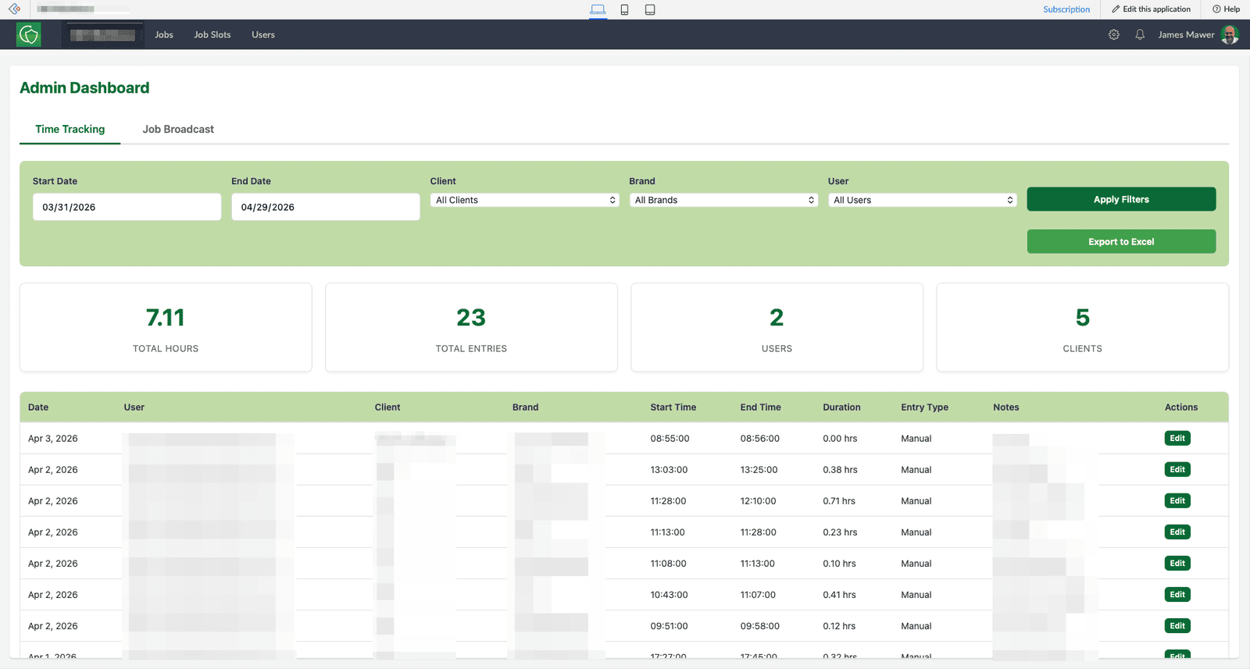The width and height of the screenshot is (1250, 669).
Task: Click the Start Date input field
Action: (x=127, y=207)
